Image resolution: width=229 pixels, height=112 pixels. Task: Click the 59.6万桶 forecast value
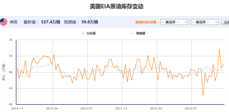coord(90,22)
